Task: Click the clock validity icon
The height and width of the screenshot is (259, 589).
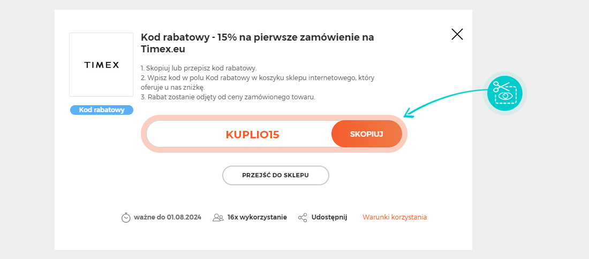Action: click(x=126, y=218)
